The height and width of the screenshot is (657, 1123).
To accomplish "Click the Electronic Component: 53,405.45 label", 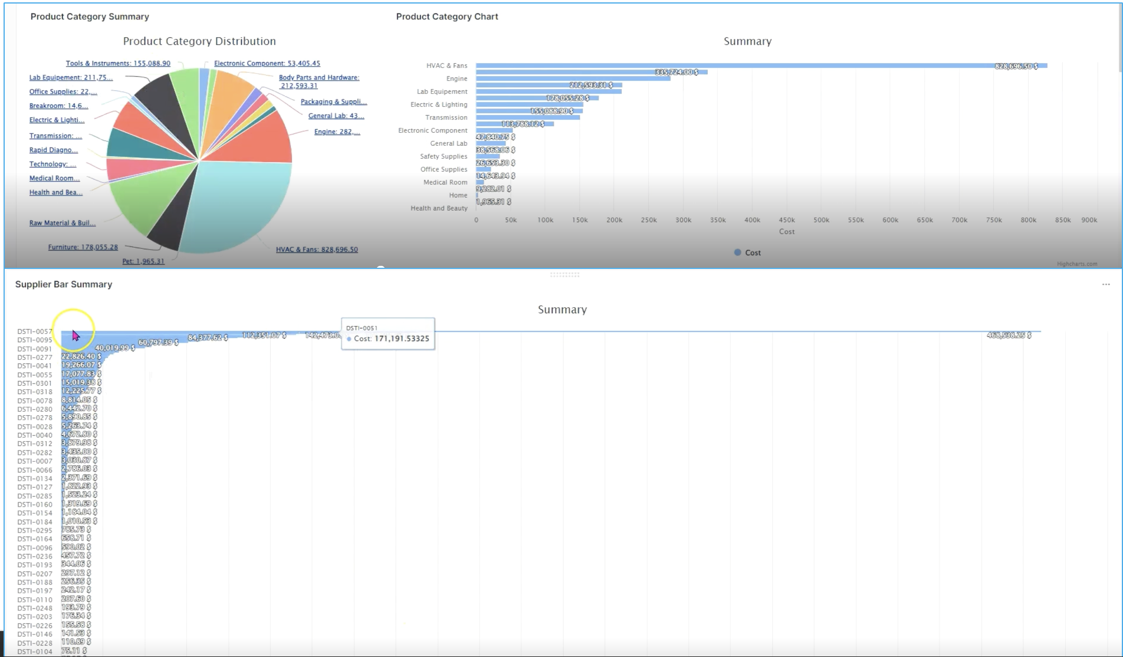I will pyautogui.click(x=267, y=63).
